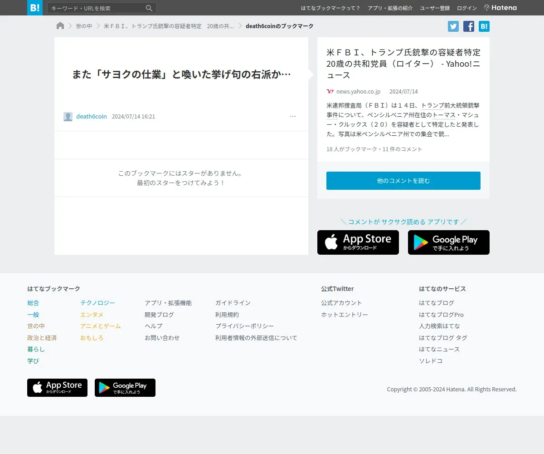Open the article breadcrumb 米ＦＢＩ、トランプ氏銃撃

(x=169, y=26)
